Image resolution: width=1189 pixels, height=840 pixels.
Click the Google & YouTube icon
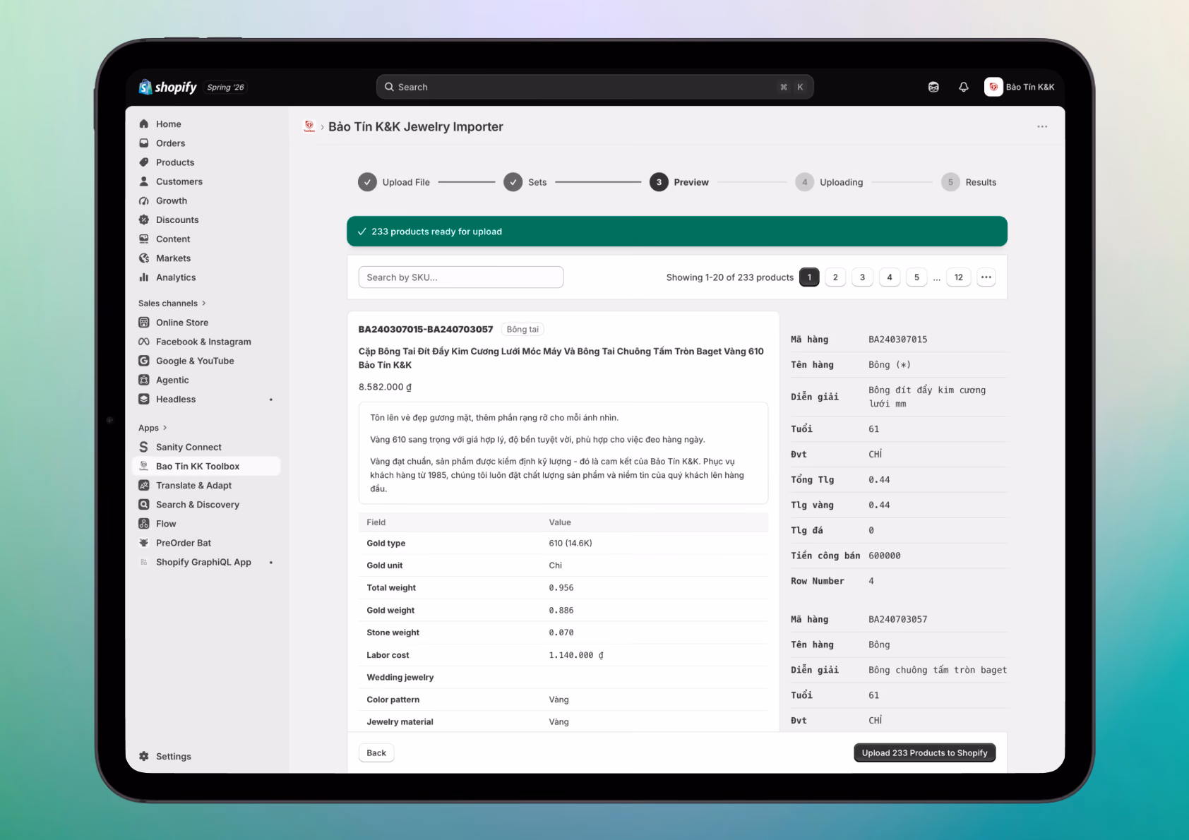tap(144, 361)
